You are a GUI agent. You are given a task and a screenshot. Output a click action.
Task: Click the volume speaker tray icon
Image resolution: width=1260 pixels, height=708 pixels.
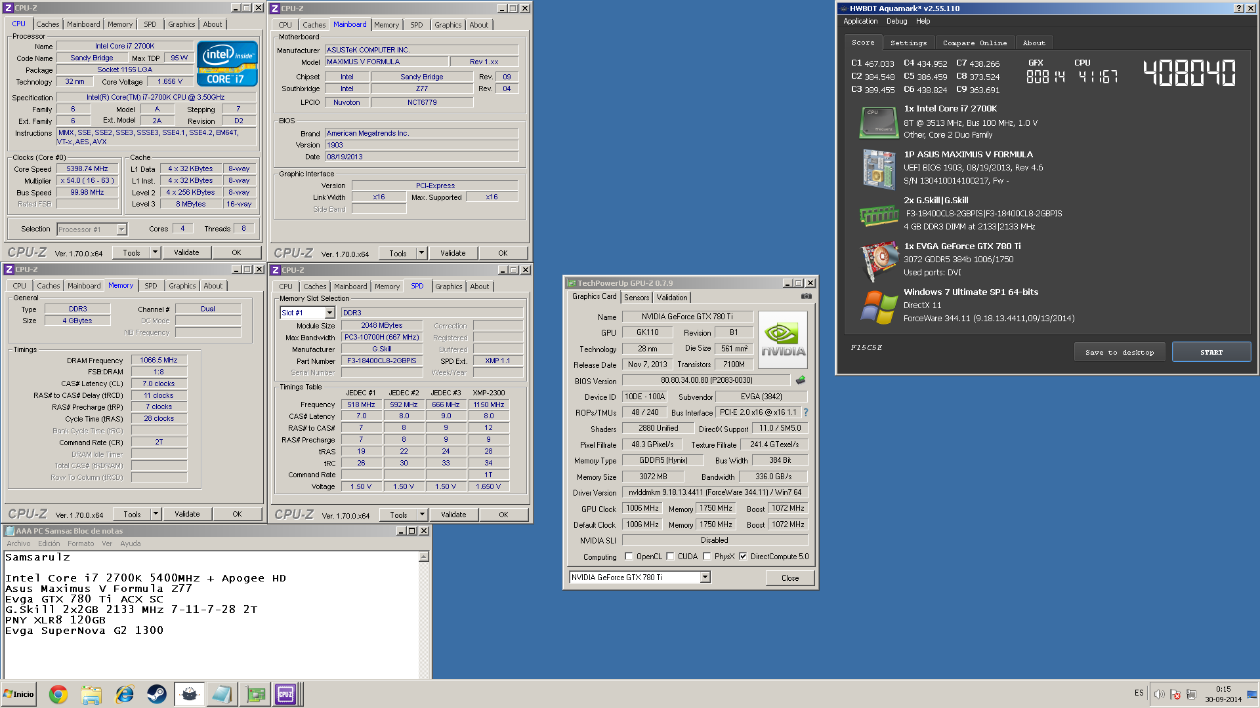pos(1159,694)
